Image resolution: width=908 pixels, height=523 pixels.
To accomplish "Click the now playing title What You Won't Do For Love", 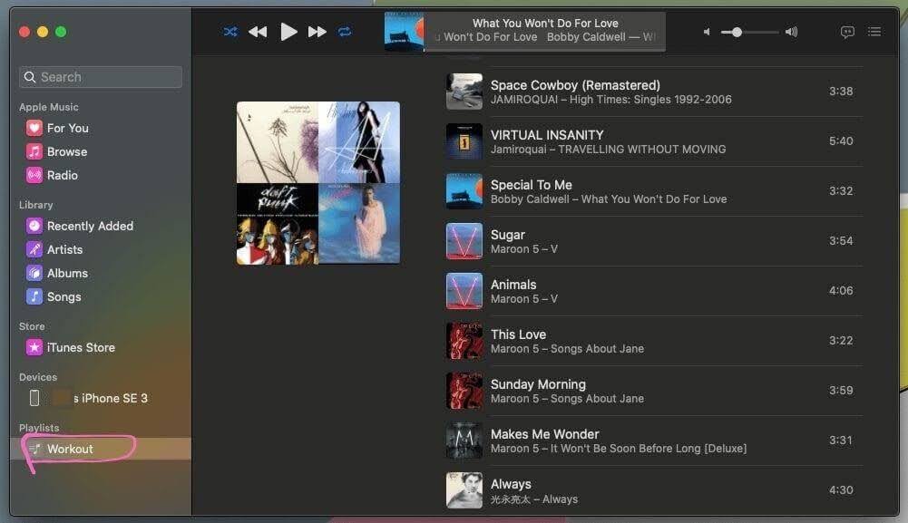I will pyautogui.click(x=545, y=24).
